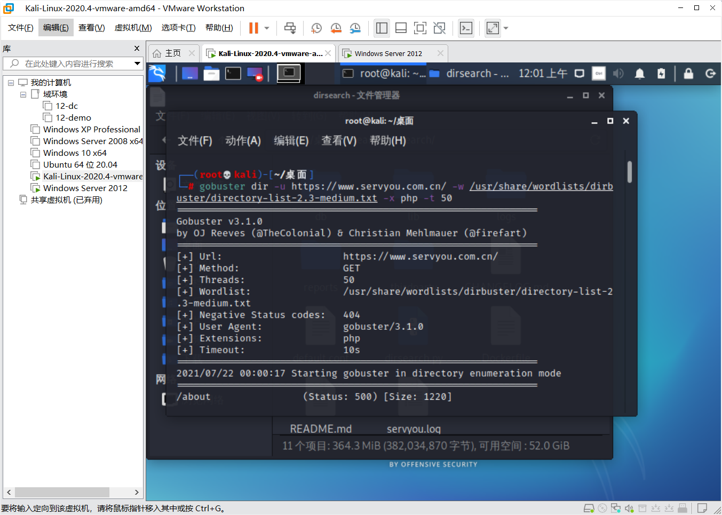This screenshot has height=515, width=722.
Task: Open terminal 文件(F) menu
Action: (x=195, y=140)
